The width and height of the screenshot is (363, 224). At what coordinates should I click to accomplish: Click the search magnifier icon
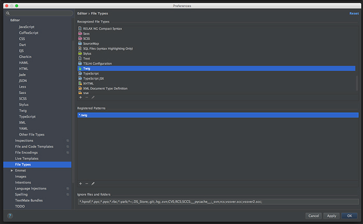[8, 13]
